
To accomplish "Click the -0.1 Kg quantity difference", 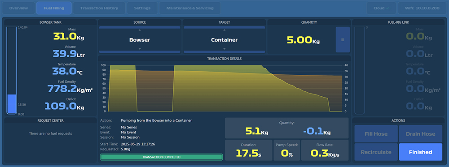I will click(317, 132).
